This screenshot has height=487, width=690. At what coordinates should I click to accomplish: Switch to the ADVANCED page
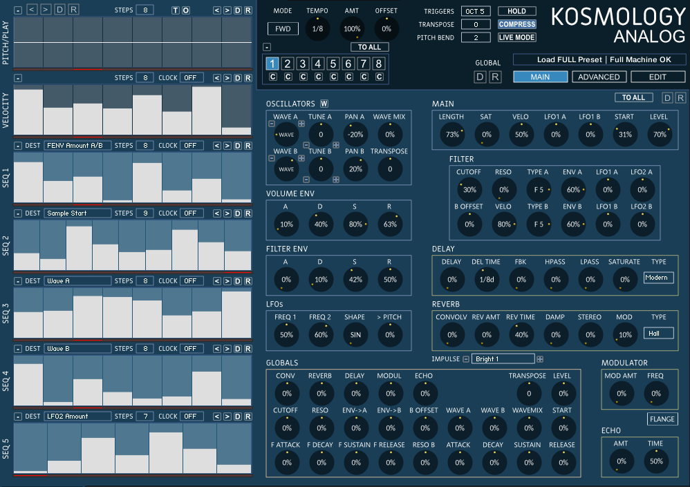pyautogui.click(x=599, y=77)
